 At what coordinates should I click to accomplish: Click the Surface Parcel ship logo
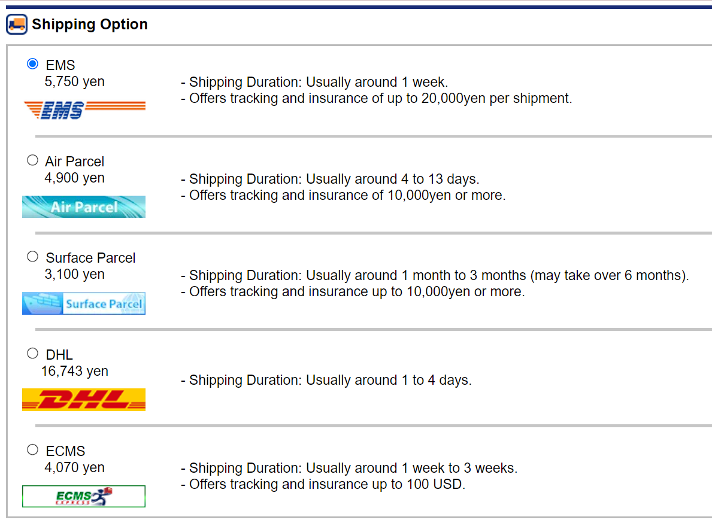[84, 303]
